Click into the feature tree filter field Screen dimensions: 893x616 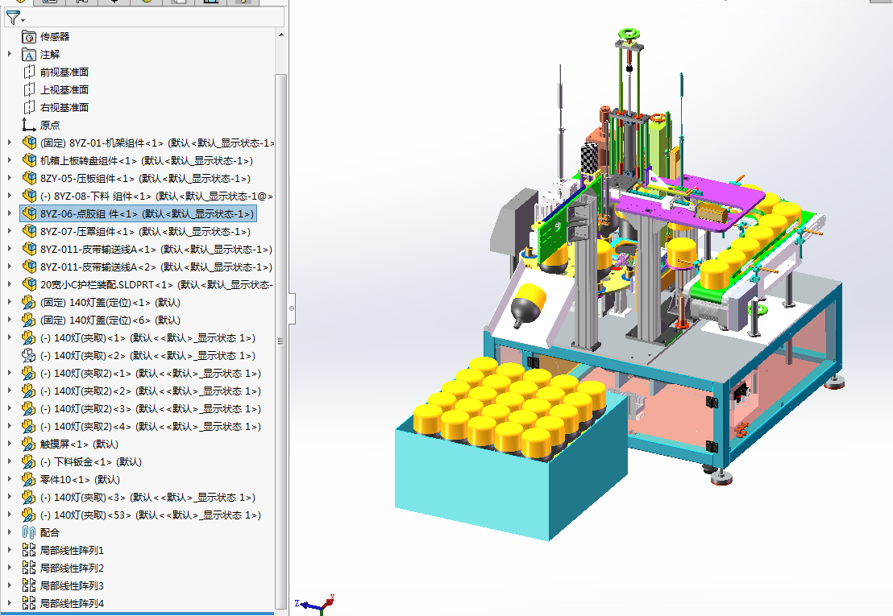point(154,18)
